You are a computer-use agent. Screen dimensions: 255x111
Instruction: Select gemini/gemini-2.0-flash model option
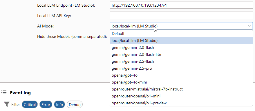click(181, 47)
